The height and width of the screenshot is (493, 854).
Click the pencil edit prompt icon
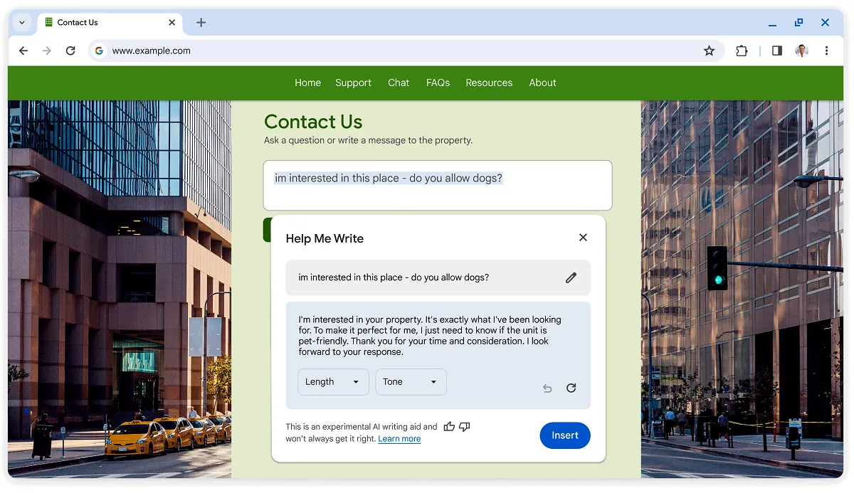pyautogui.click(x=571, y=277)
